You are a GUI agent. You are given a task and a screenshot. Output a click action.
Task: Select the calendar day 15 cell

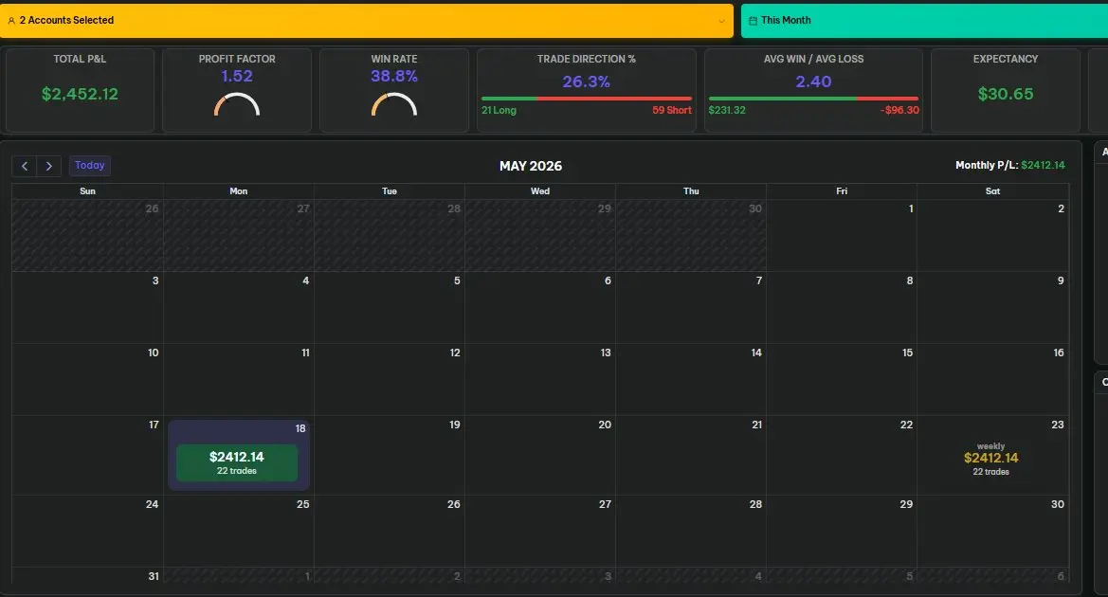[x=842, y=379]
